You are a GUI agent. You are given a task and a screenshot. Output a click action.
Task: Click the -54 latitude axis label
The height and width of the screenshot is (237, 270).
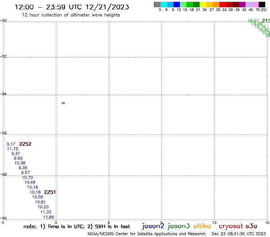coord(3,94)
